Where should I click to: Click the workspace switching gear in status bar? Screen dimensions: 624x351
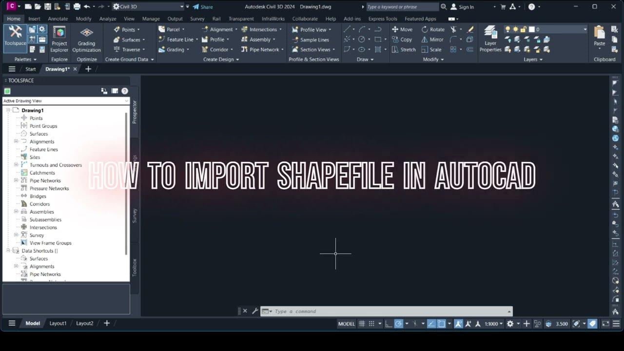[510, 323]
